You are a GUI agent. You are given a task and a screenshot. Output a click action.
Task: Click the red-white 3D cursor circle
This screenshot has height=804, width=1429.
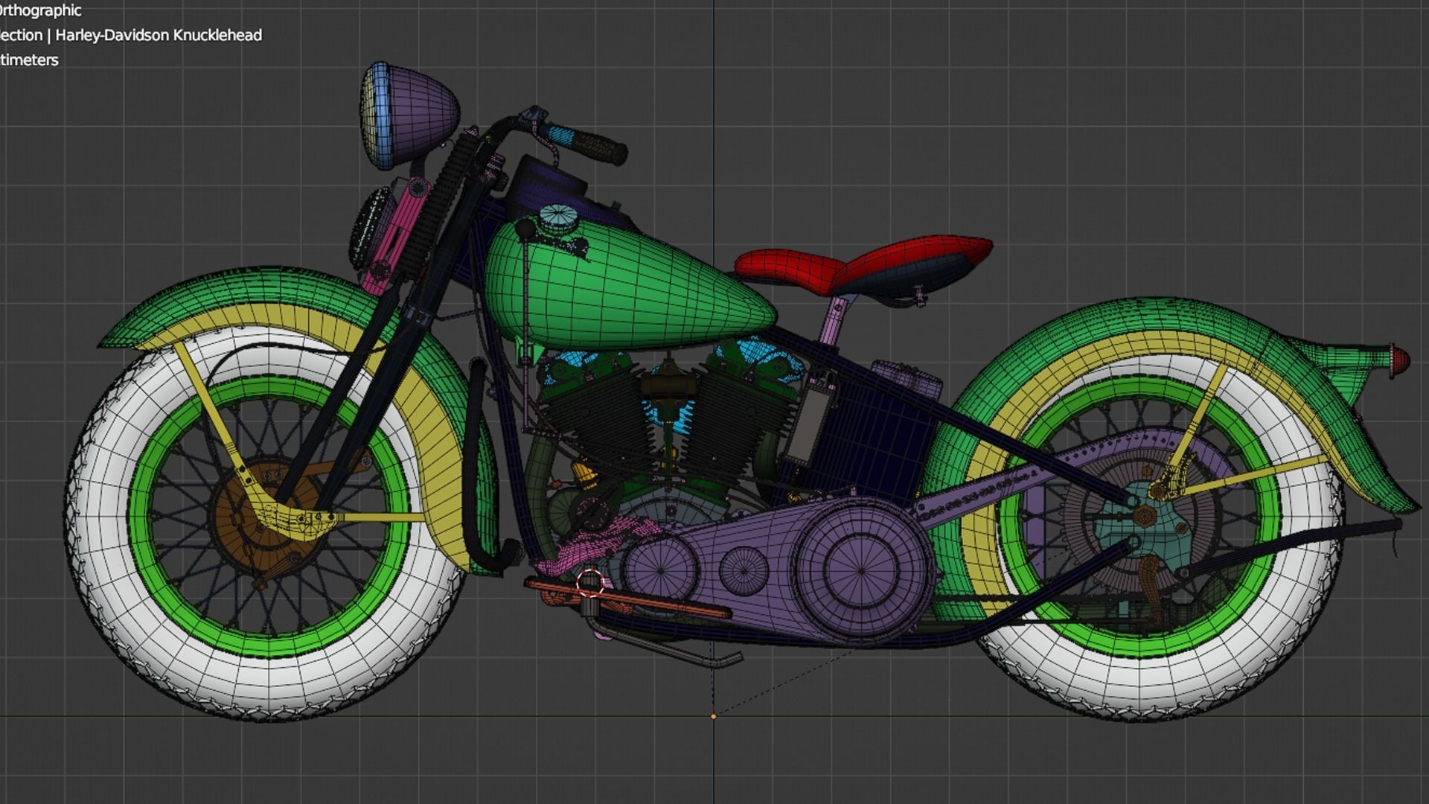pos(591,583)
